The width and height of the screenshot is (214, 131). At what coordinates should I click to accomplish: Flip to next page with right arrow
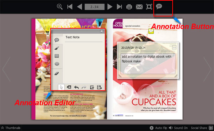208,69
